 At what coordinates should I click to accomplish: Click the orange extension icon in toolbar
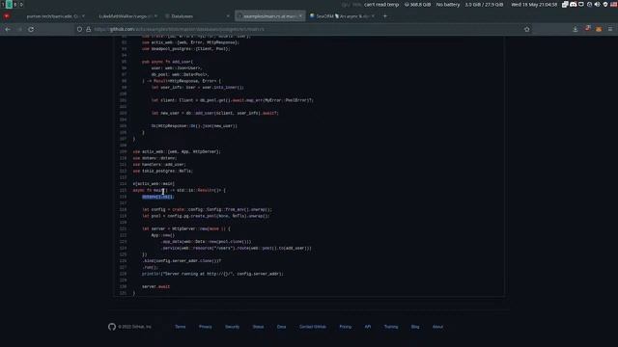tap(599, 29)
